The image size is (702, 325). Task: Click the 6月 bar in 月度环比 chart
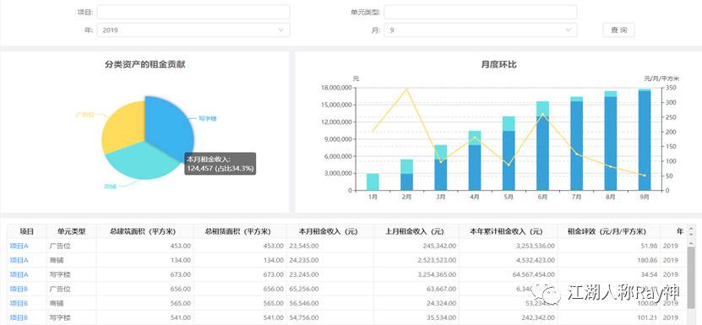click(542, 146)
